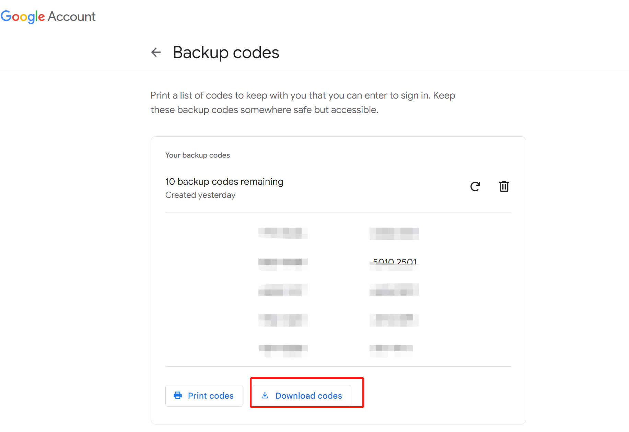This screenshot has width=629, height=432.
Task: Select the blurred code in bottom-left row
Action: [283, 350]
